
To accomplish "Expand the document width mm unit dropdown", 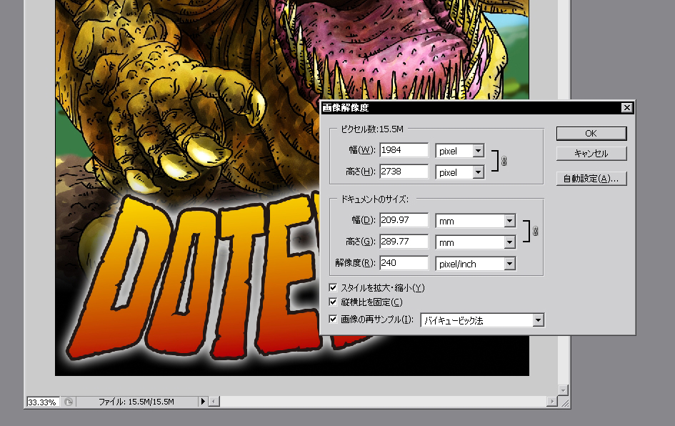I will click(x=509, y=221).
